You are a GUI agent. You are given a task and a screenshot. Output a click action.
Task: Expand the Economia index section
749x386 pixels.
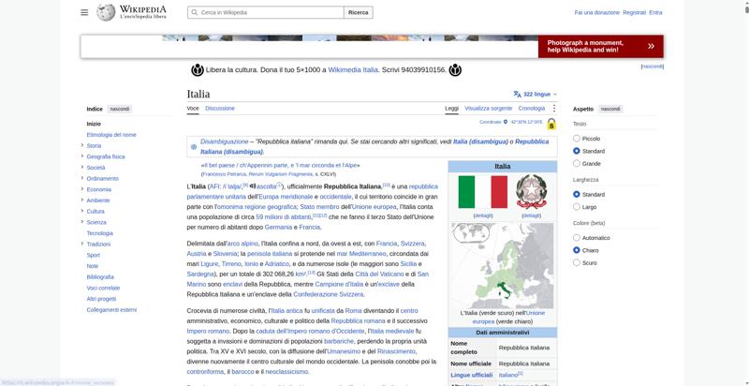point(82,189)
